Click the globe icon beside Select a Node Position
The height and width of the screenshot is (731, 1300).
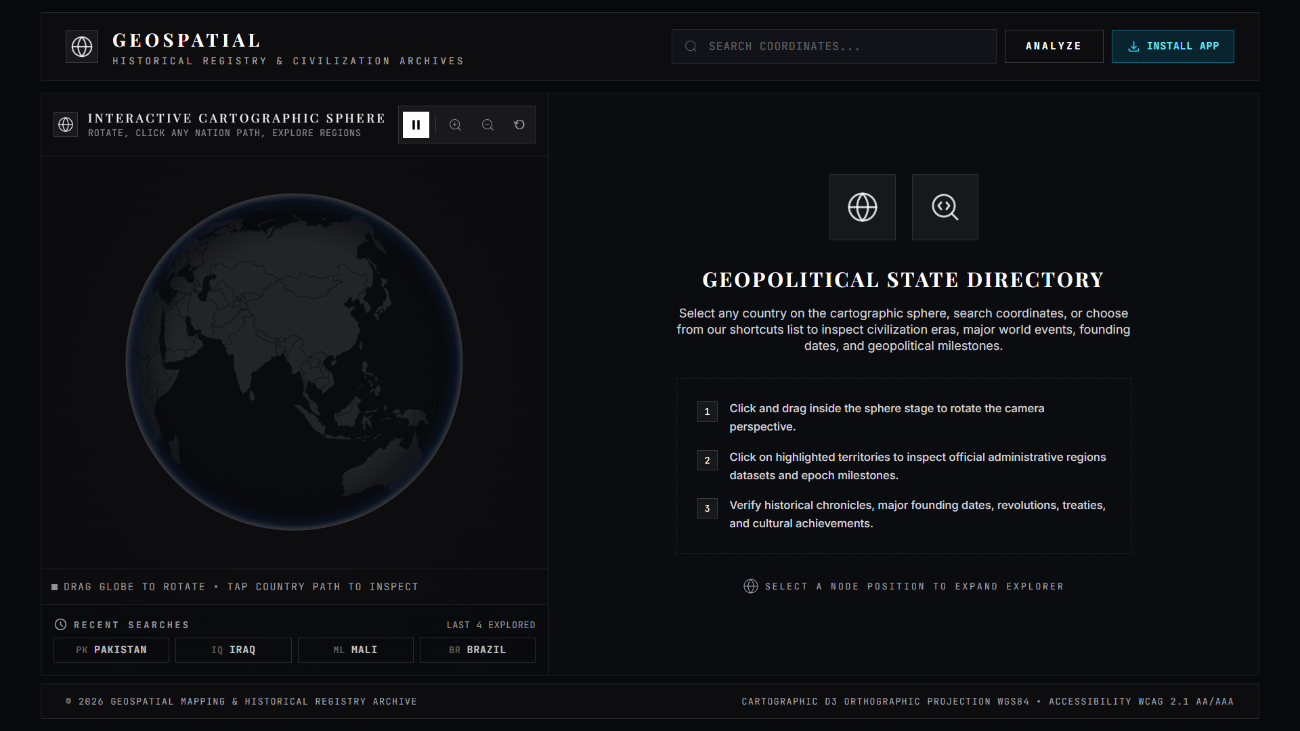click(751, 586)
